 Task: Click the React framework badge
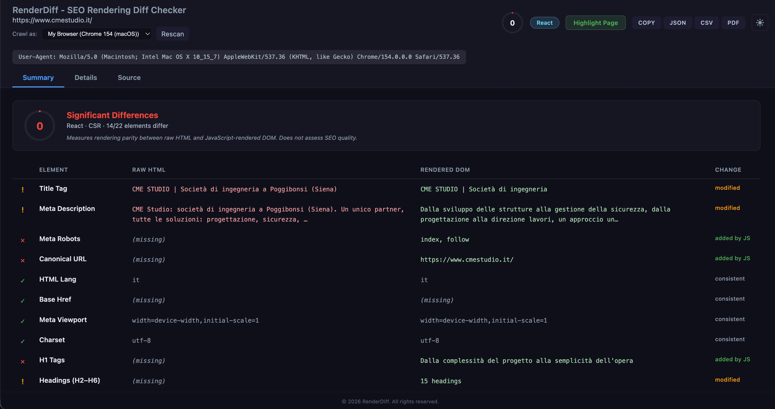[x=544, y=23]
